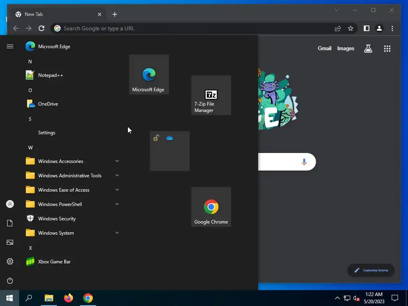Expand the Windows Accessories folder chevron

(x=117, y=161)
